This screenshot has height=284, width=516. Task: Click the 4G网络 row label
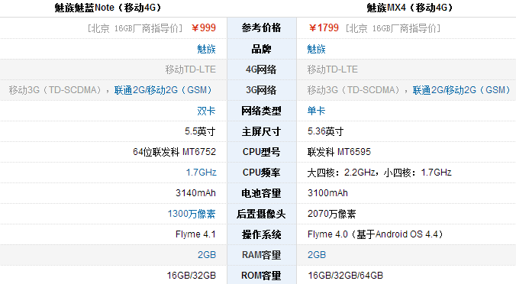[261, 69]
